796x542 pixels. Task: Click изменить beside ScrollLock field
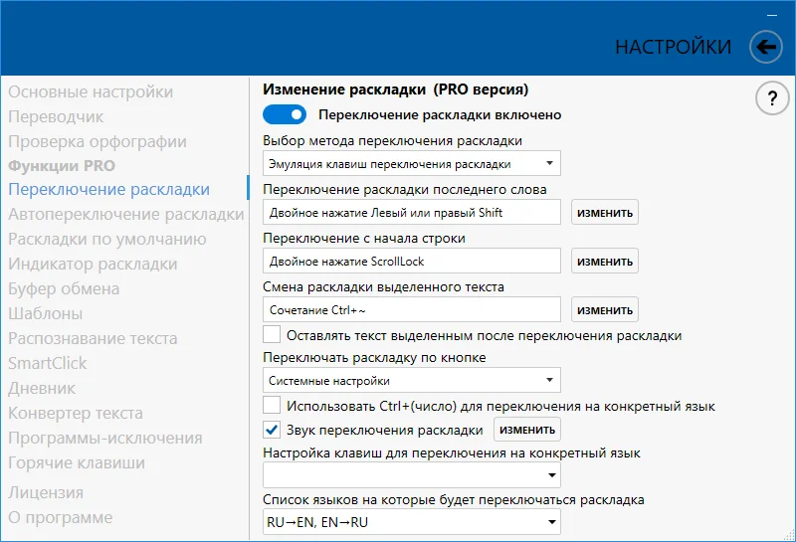pyautogui.click(x=605, y=261)
